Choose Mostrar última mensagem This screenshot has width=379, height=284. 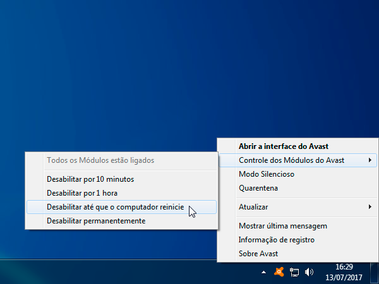[298, 226]
